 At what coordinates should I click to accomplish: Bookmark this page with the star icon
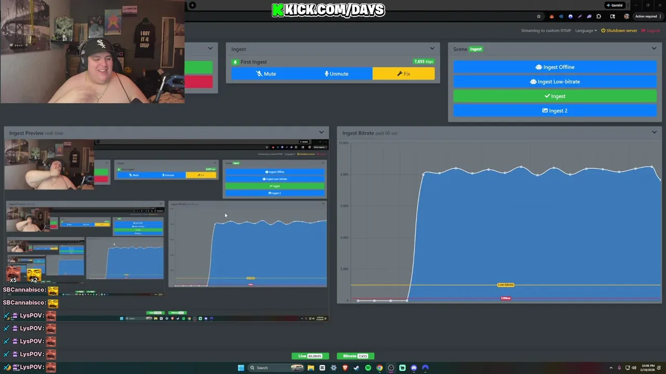click(539, 16)
